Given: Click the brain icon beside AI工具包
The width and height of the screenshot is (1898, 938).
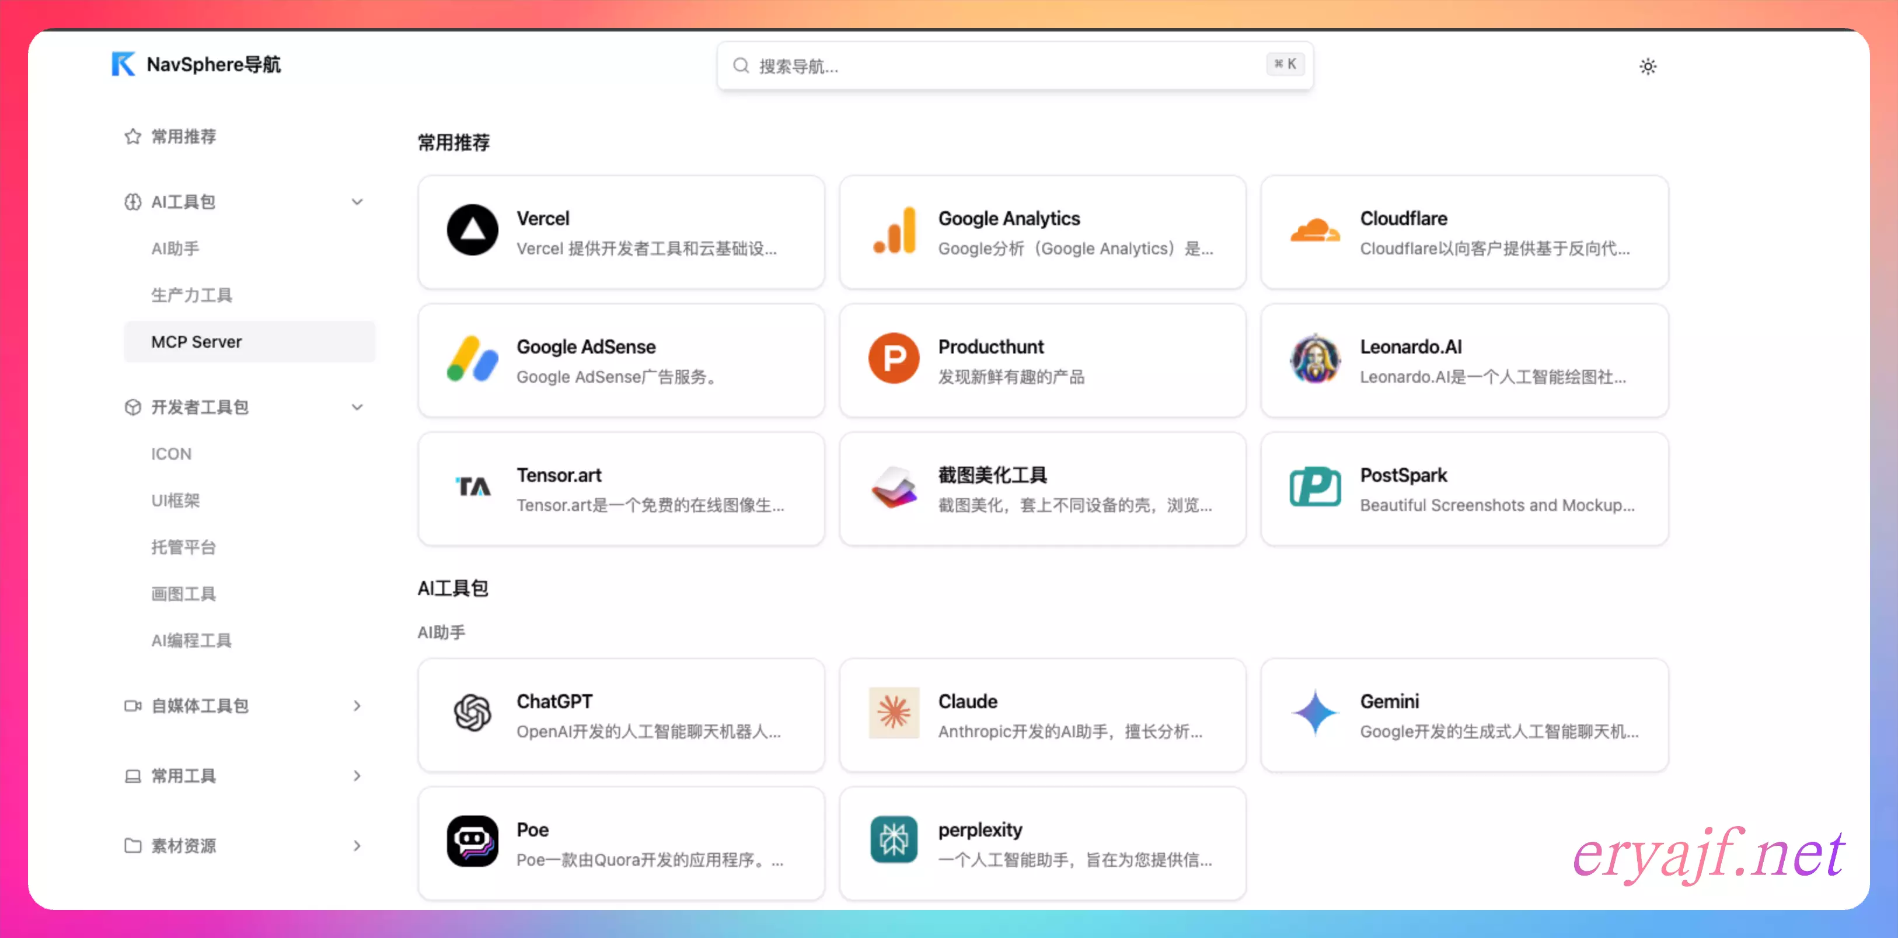Looking at the screenshot, I should coord(132,202).
